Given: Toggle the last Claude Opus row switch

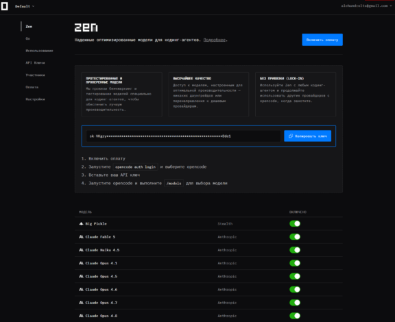Looking at the screenshot, I should point(295,316).
